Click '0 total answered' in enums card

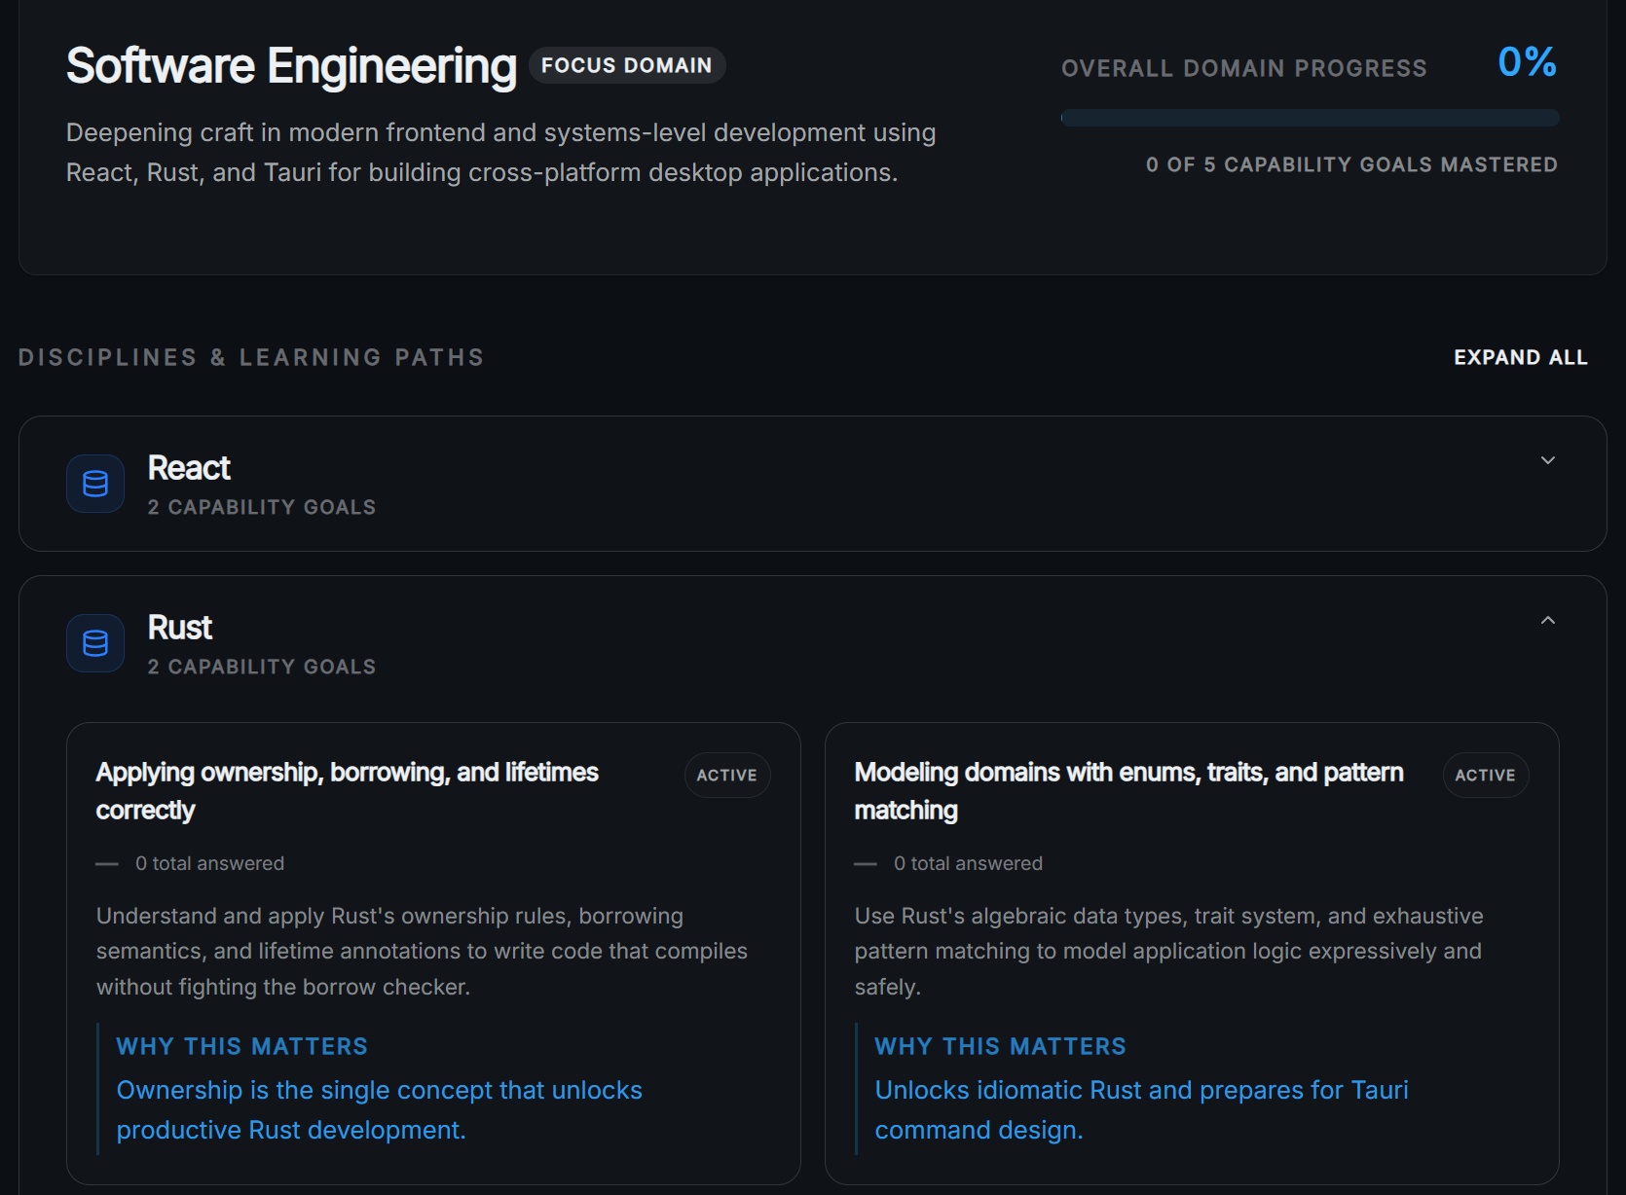coord(968,863)
